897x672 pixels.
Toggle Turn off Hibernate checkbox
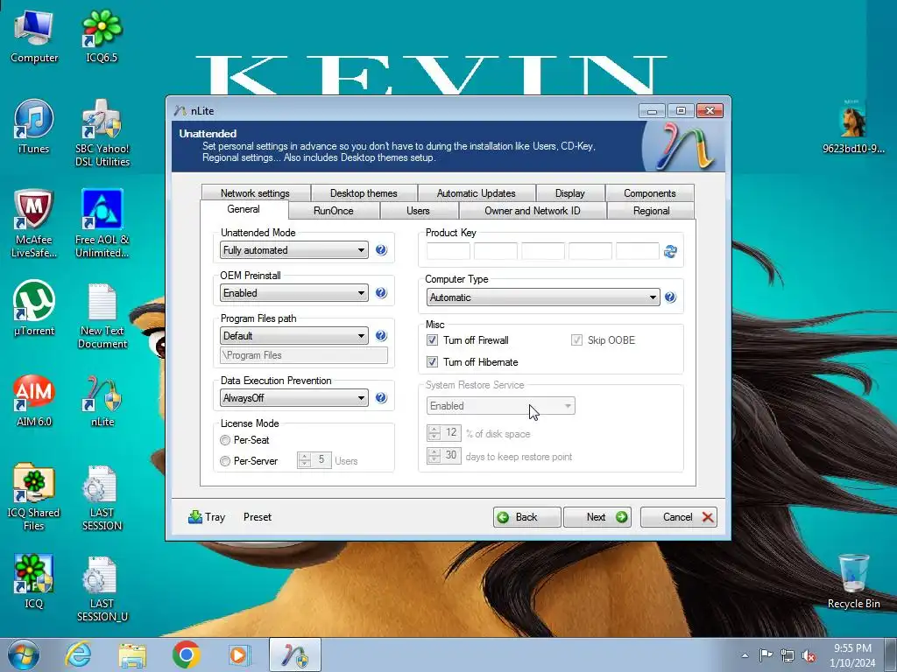(x=433, y=362)
